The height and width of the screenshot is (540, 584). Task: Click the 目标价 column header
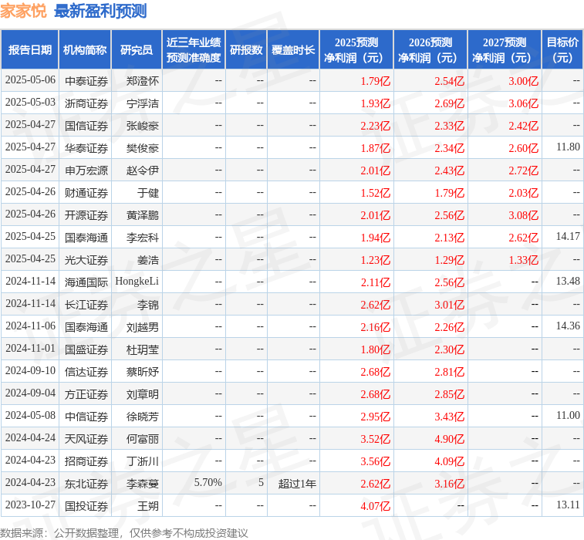point(562,50)
